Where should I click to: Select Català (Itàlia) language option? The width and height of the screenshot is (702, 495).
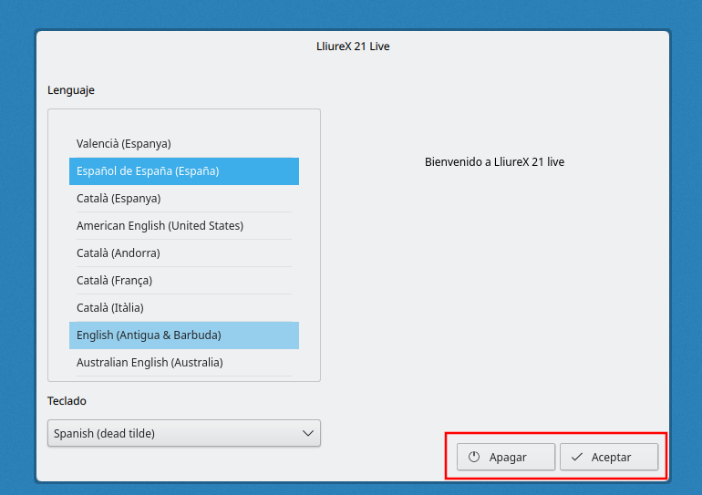click(110, 307)
